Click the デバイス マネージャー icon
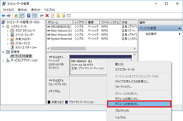Viewport: 183px width, 121px height. coord(12,47)
